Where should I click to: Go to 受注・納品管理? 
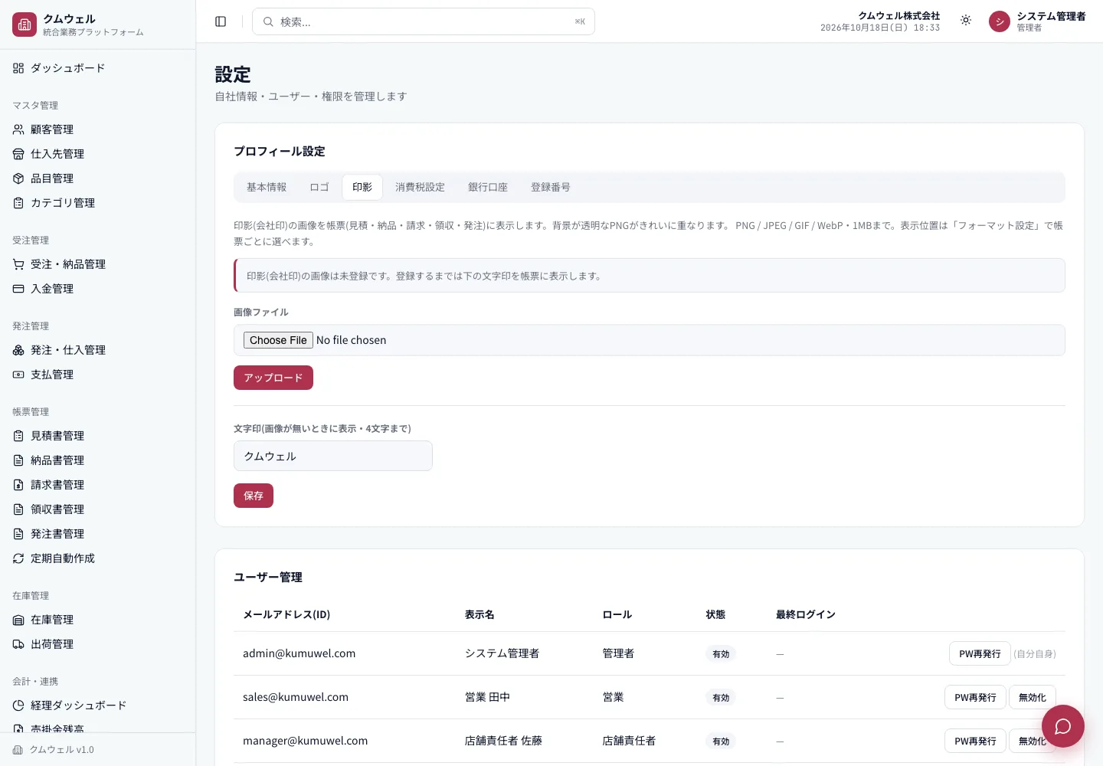[97, 264]
